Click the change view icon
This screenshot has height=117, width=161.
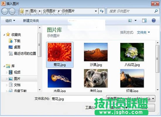130,21
